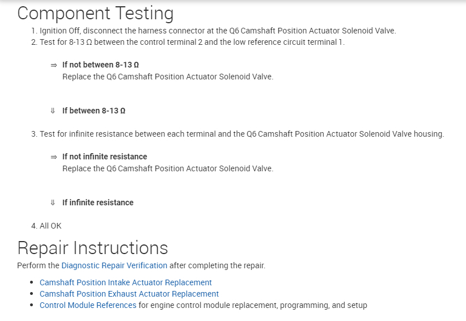The width and height of the screenshot is (466, 321).
Task: Open Camshaft Position Intake Actuator Replacement link
Action: click(x=125, y=282)
